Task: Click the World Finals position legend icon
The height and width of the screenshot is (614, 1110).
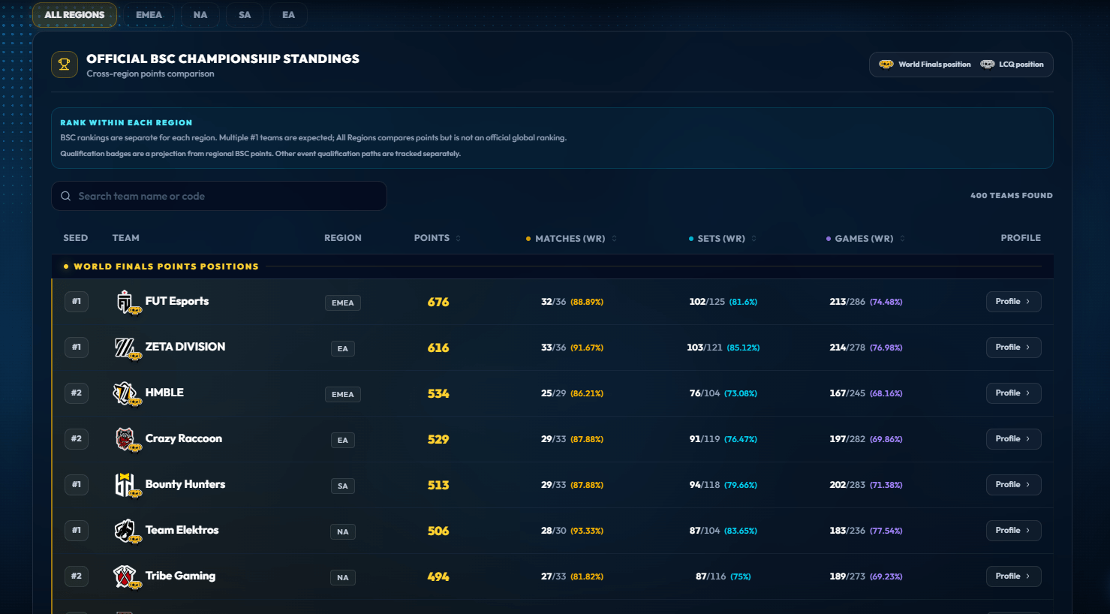Action: pos(886,65)
